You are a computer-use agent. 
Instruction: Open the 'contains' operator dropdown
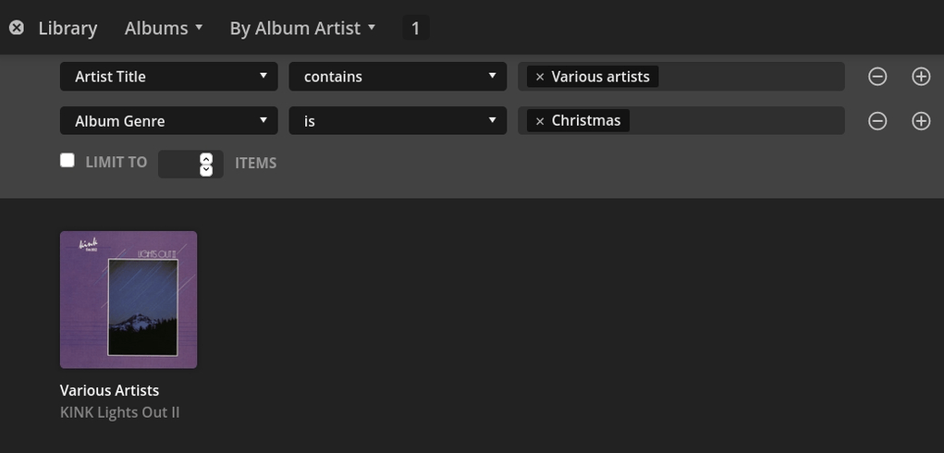[x=398, y=77]
